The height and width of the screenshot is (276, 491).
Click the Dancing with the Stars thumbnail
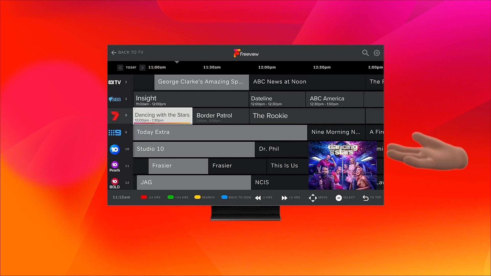click(342, 165)
